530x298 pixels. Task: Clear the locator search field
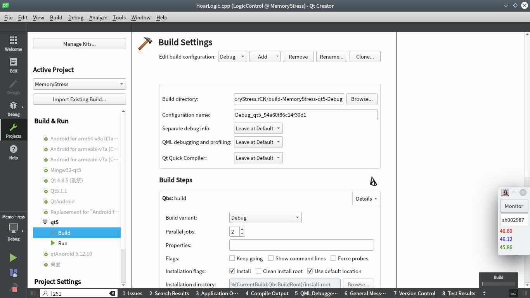coord(112,293)
